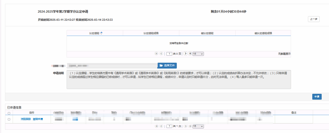Screen dimensions: 329x133
Task: Click previous page arrow of 已申请信息 list
Action: point(161,126)
